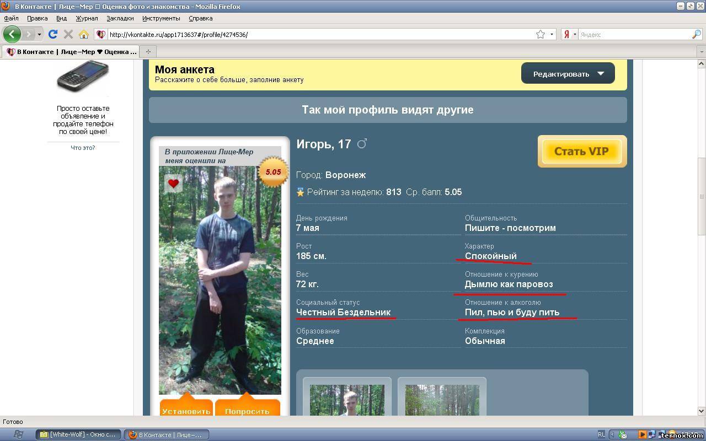The height and width of the screenshot is (441, 706).
Task: Click the status Честный Бездельник
Action: (343, 312)
